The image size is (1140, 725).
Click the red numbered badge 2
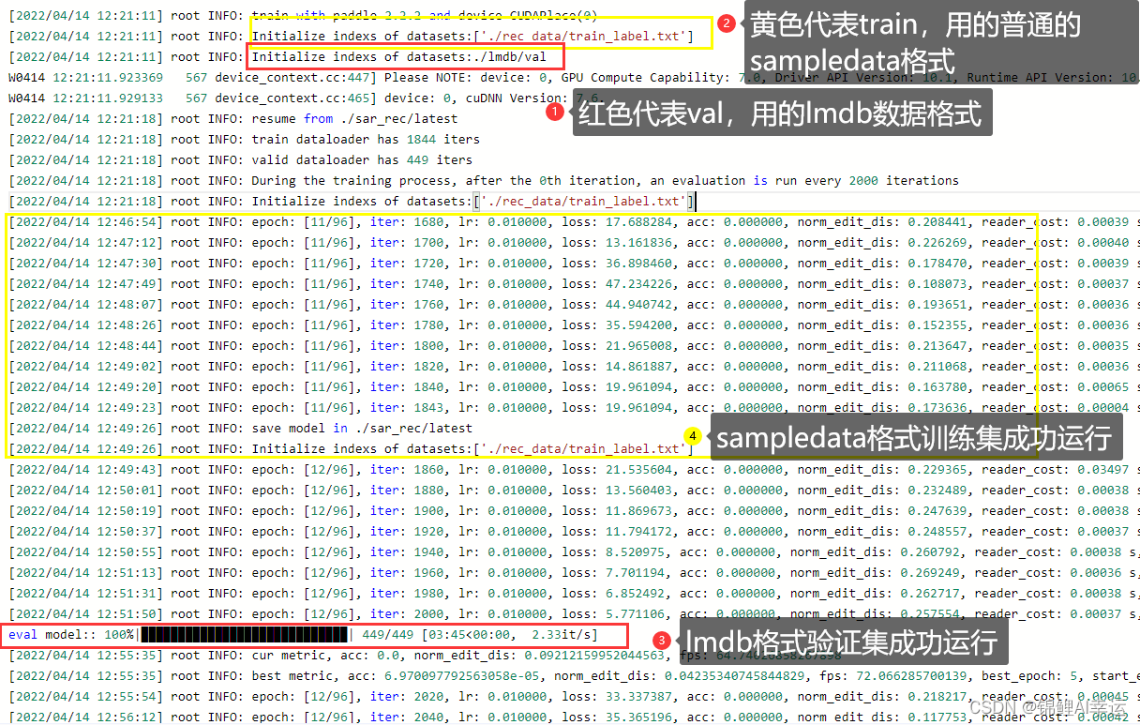pos(728,24)
